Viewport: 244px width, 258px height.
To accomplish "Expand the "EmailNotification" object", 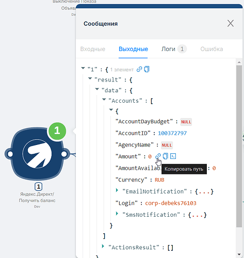I will tap(117, 190).
